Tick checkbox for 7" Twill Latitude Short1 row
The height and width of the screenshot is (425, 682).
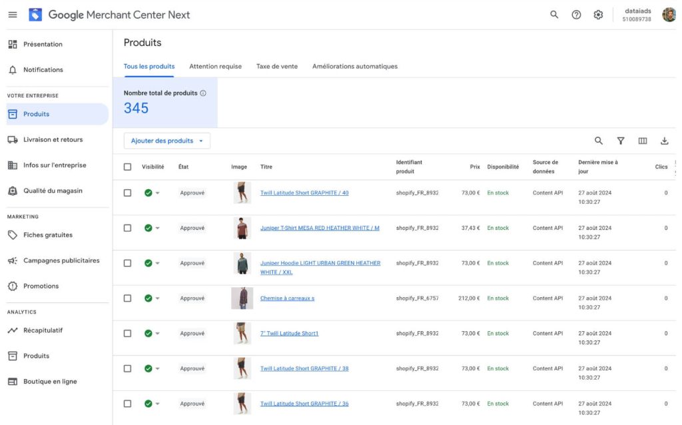(x=127, y=333)
